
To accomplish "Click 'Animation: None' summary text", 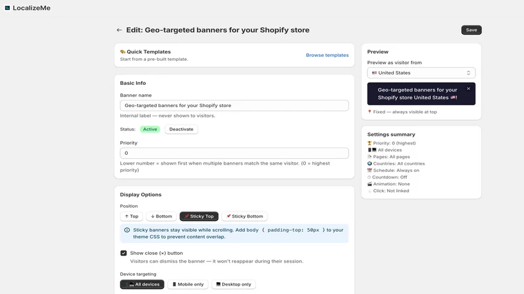I will [391, 184].
